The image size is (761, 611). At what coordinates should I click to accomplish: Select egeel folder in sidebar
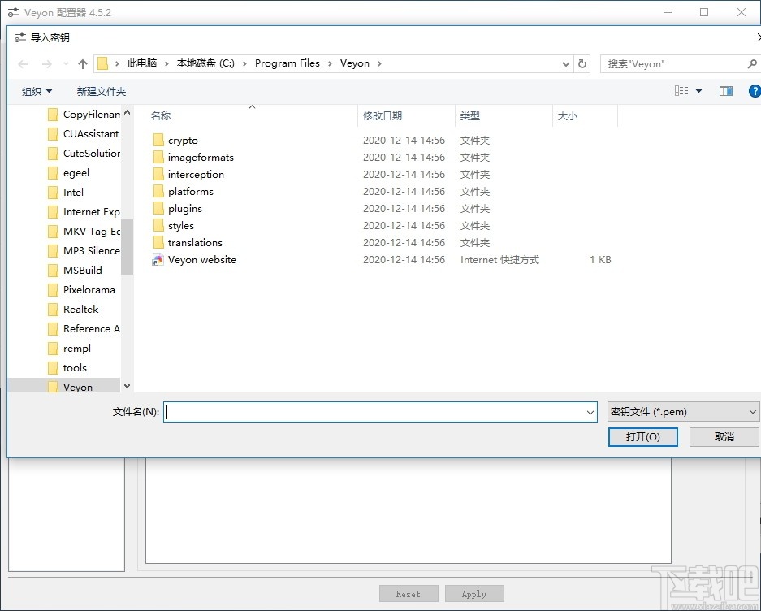click(x=68, y=173)
